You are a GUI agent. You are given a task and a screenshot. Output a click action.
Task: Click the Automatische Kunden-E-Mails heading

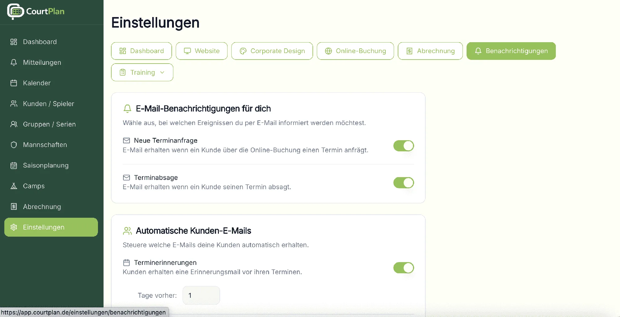[193, 231]
